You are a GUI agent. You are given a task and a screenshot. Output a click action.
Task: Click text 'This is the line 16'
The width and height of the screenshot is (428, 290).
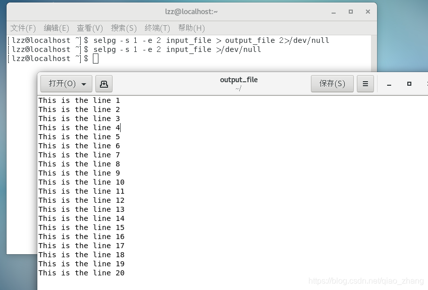click(81, 236)
